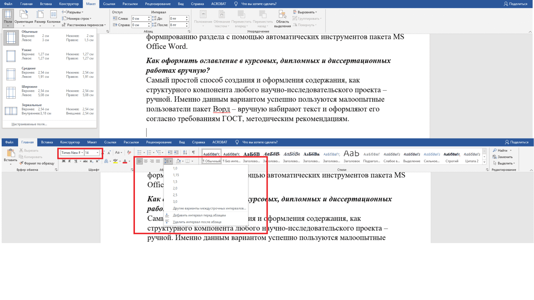Select Зеркальные margins preset

click(49, 111)
